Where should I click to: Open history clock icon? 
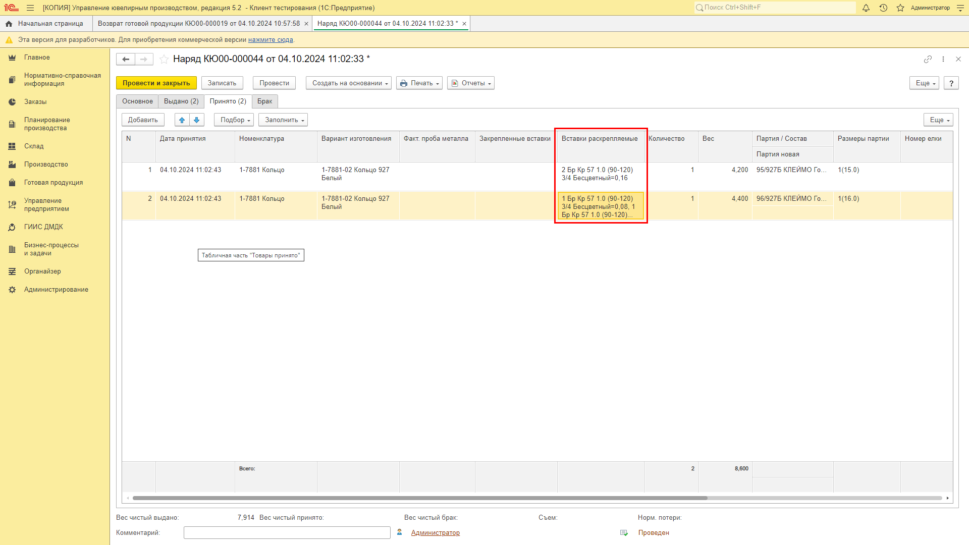point(883,8)
